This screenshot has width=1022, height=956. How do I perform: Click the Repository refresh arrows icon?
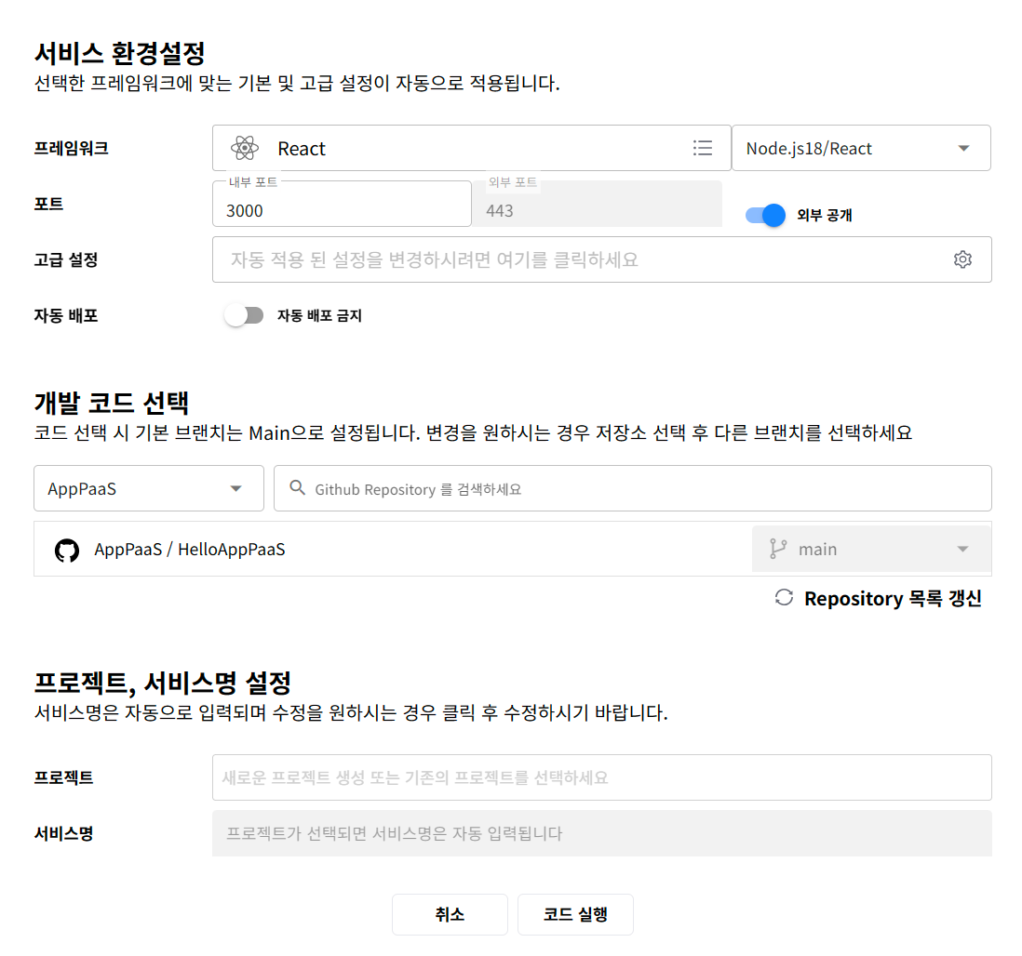[784, 598]
